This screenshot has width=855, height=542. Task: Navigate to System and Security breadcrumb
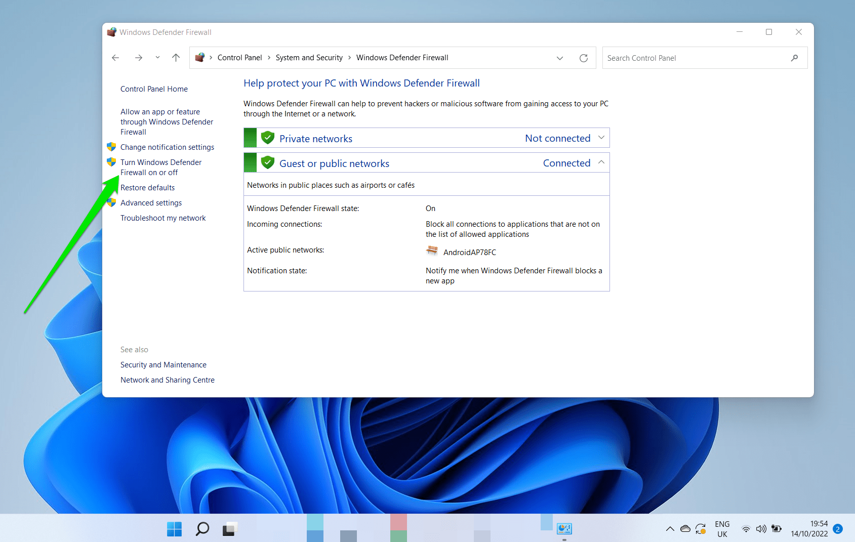point(309,57)
